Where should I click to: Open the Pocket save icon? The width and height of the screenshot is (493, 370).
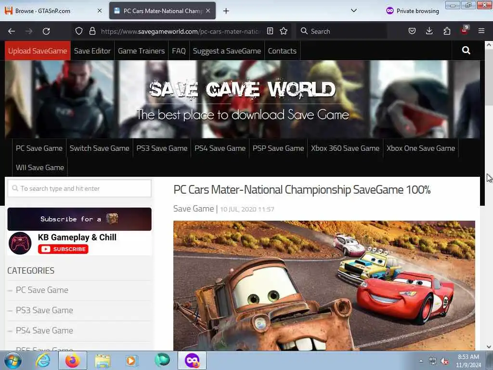point(412,31)
